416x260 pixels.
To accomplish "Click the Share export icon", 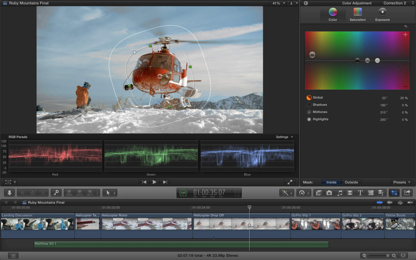I will pyautogui.click(x=407, y=193).
